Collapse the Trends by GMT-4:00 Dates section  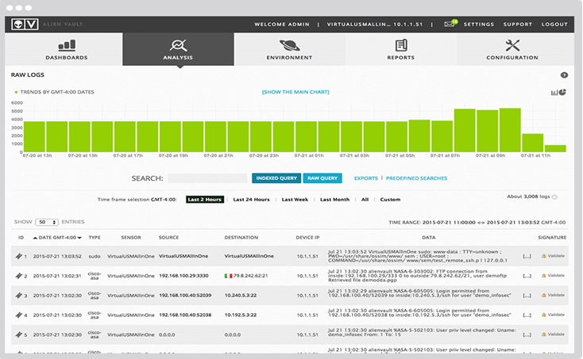(x=16, y=92)
